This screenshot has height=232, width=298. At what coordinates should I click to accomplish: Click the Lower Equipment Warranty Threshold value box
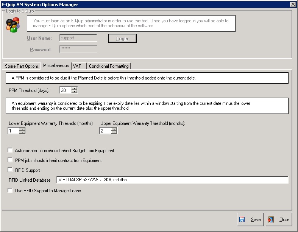[14, 131]
